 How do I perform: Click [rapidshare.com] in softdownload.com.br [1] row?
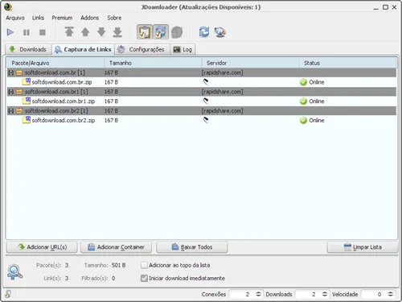coord(223,72)
